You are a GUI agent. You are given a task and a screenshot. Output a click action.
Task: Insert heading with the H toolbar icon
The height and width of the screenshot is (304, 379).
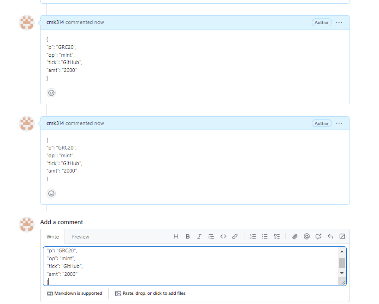click(176, 237)
